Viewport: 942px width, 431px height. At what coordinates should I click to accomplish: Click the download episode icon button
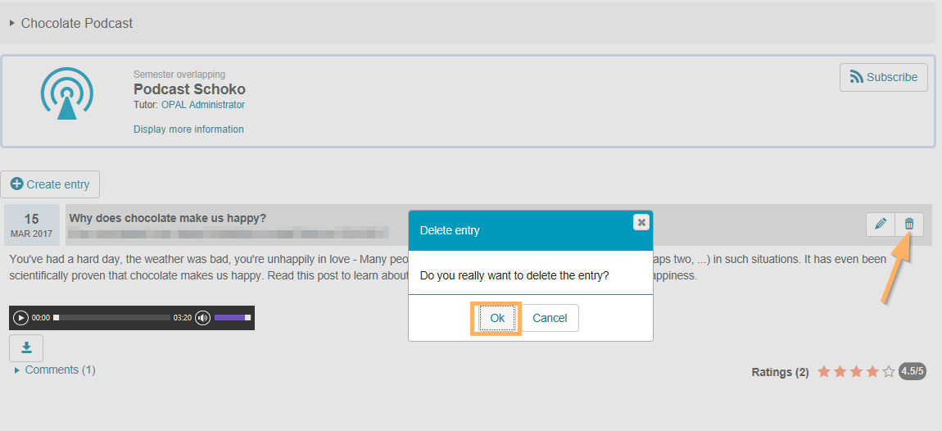(x=26, y=348)
